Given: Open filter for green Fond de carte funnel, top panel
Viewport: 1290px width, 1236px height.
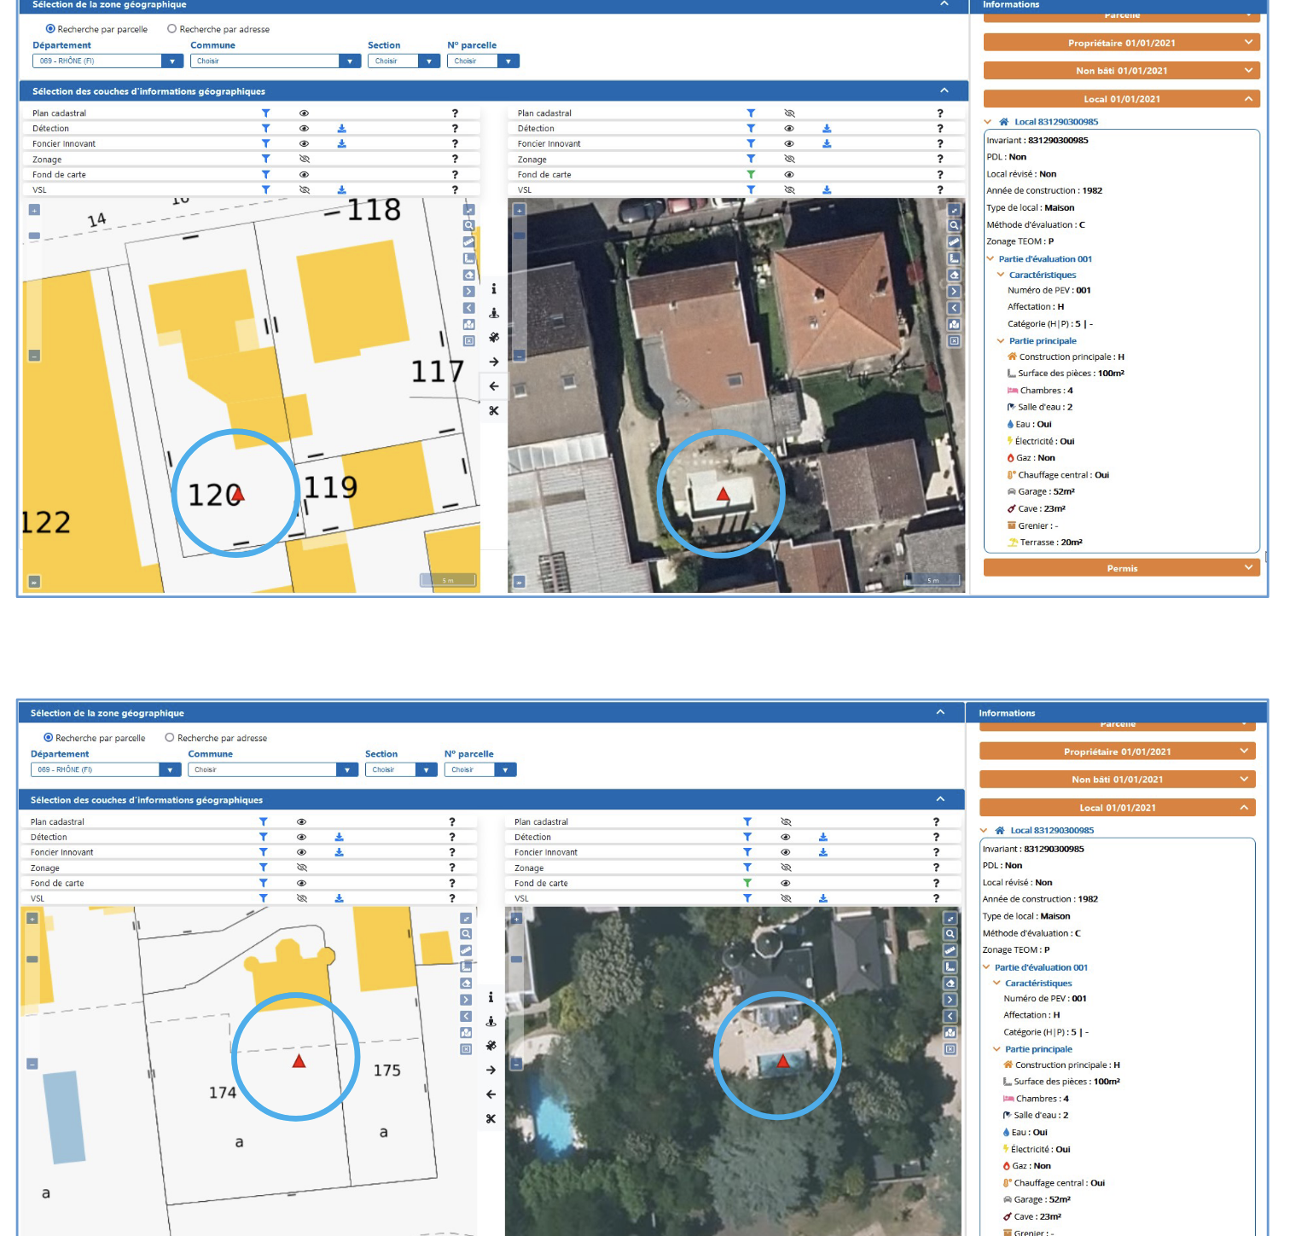Looking at the screenshot, I should (x=751, y=175).
